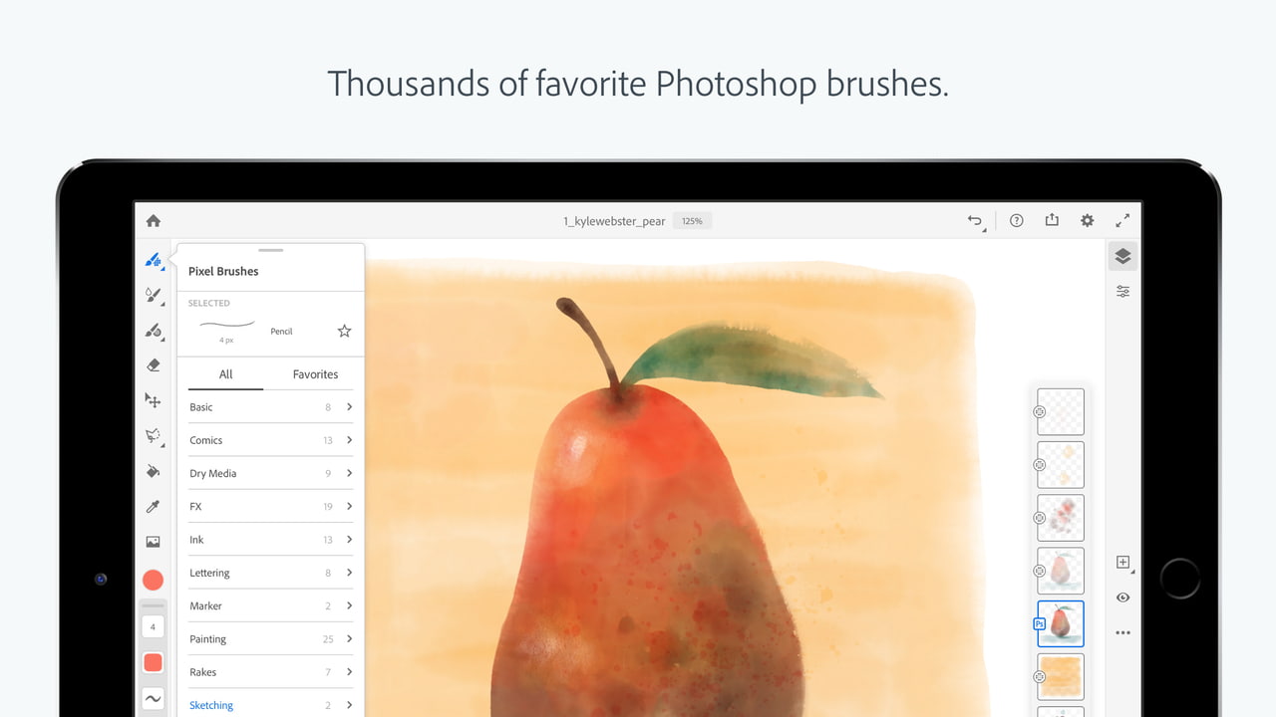Expand the Dry Media brush category
Screen dimensions: 1276x717
tap(270, 473)
